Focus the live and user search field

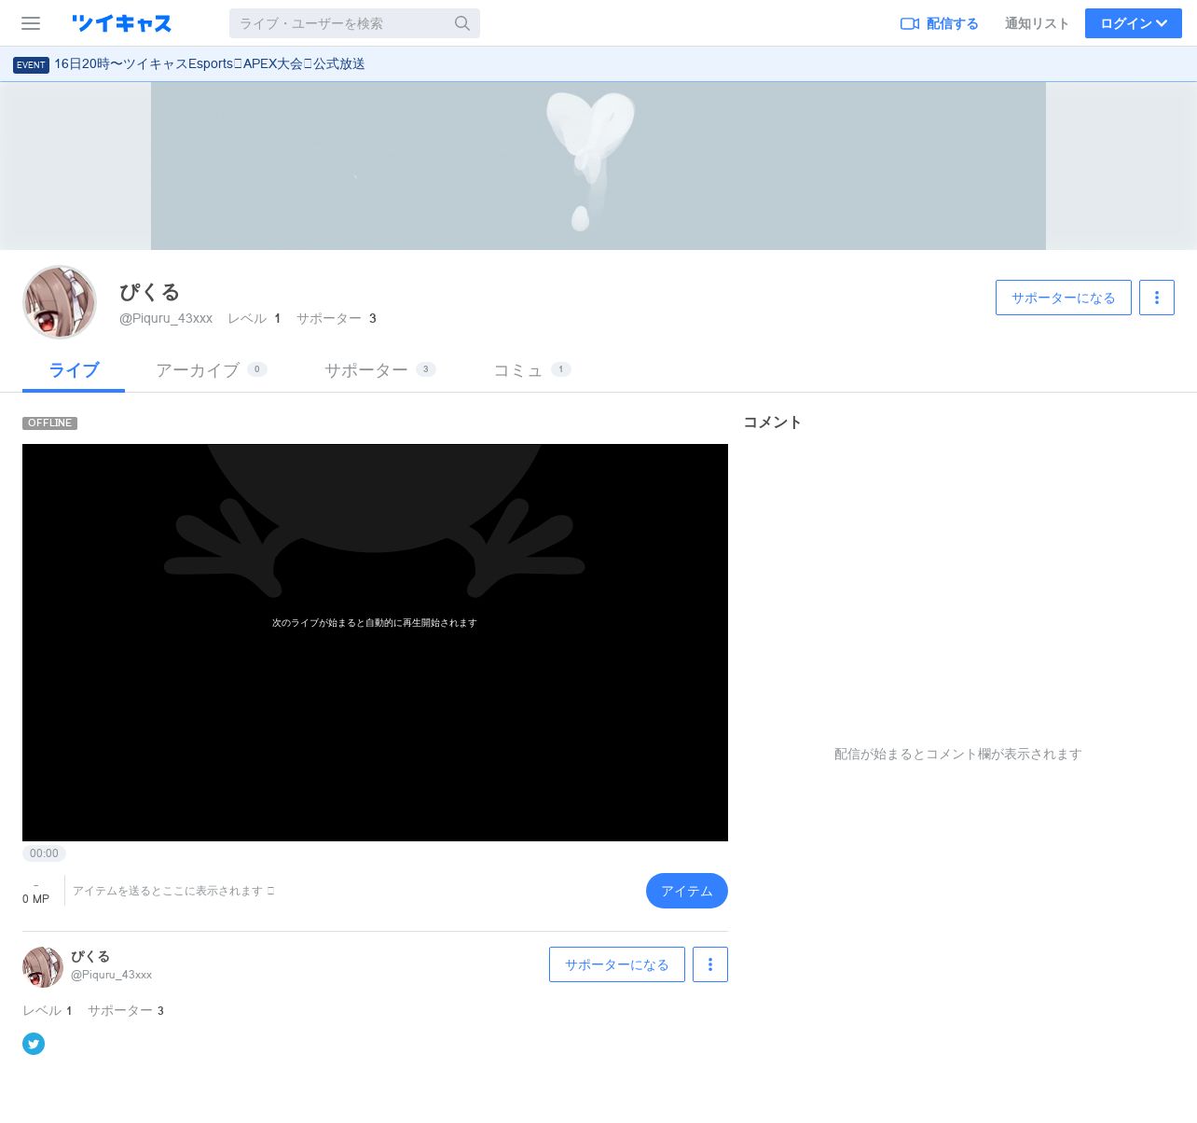pos(354,23)
